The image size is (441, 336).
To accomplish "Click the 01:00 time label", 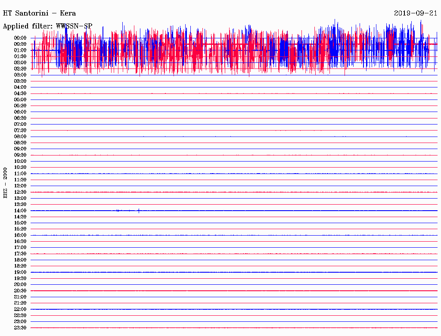I will coord(21,50).
